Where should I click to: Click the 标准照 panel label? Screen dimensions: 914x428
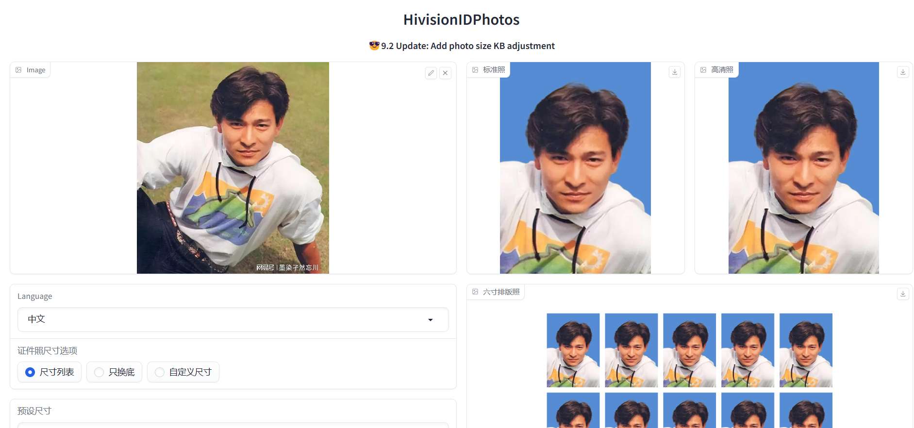489,70
